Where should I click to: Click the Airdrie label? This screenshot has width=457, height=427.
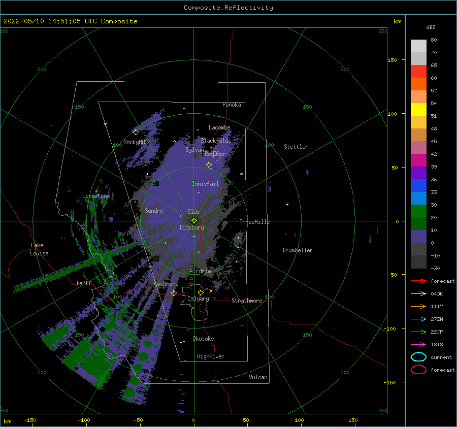[200, 271]
